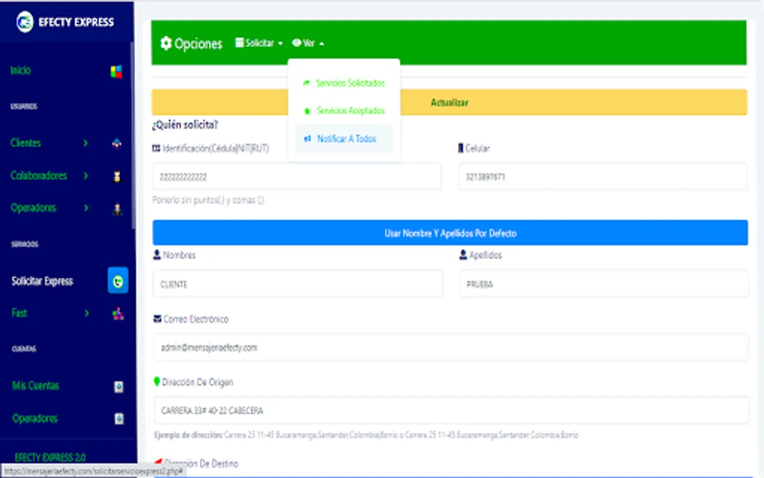The height and width of the screenshot is (478, 764).
Task: Expand the Fast submenu chevron
Action: point(86,313)
